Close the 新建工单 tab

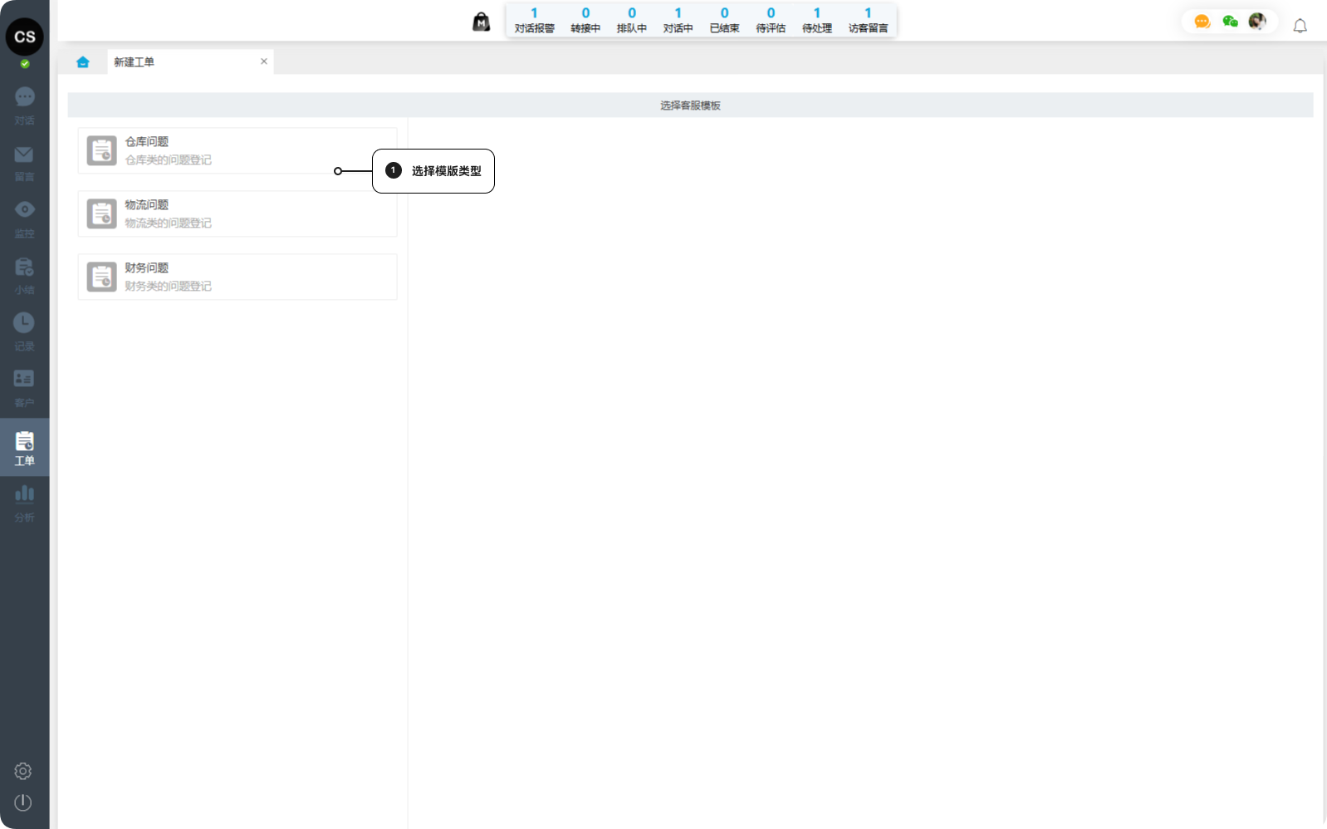point(264,61)
